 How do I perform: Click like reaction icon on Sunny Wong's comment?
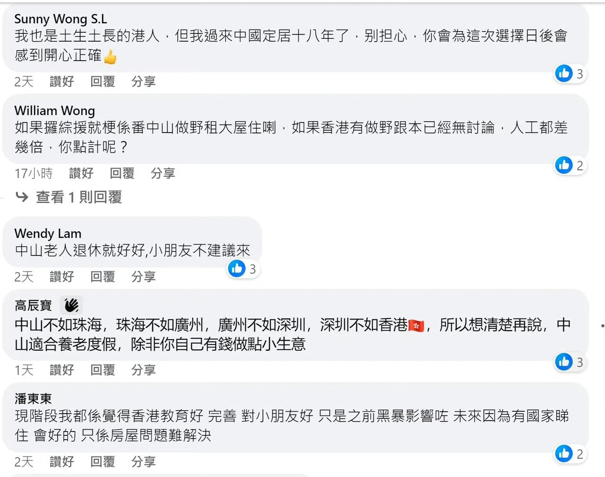564,73
